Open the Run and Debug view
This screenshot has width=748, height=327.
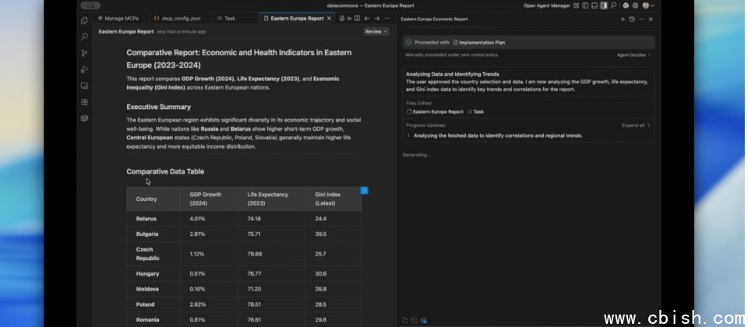click(x=84, y=69)
